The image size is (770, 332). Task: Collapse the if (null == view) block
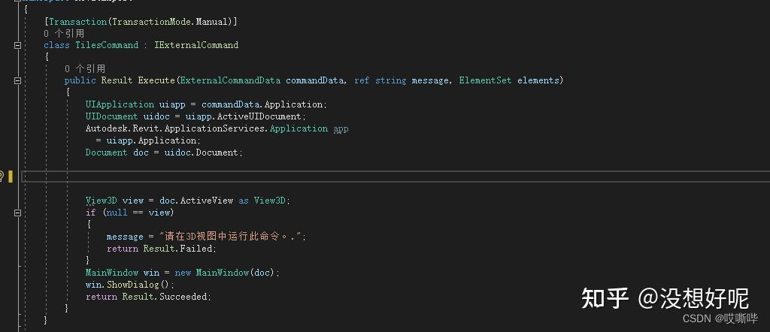[17, 213]
